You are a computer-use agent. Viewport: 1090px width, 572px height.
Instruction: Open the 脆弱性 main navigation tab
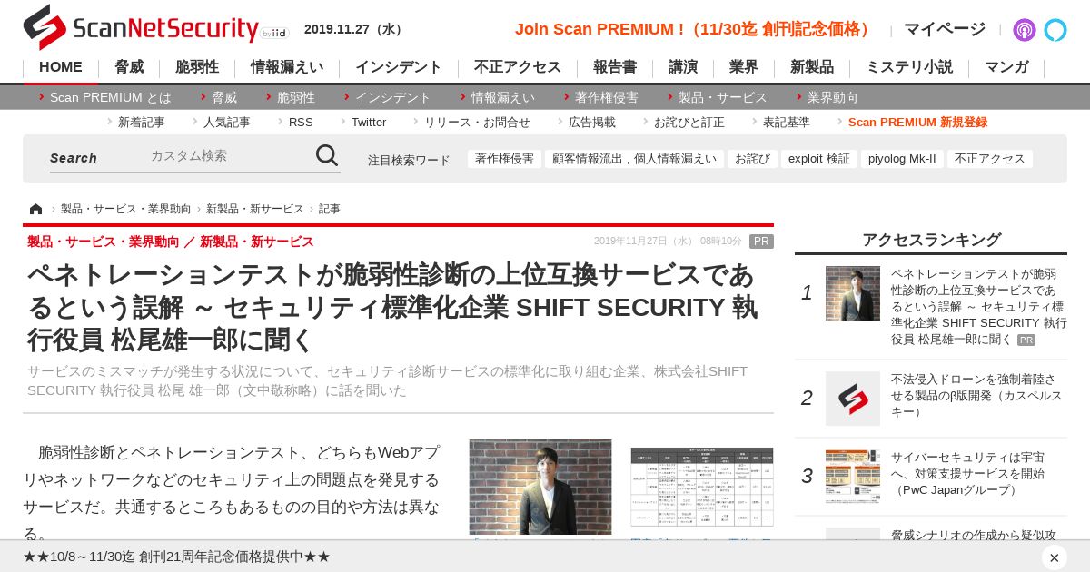(x=197, y=67)
